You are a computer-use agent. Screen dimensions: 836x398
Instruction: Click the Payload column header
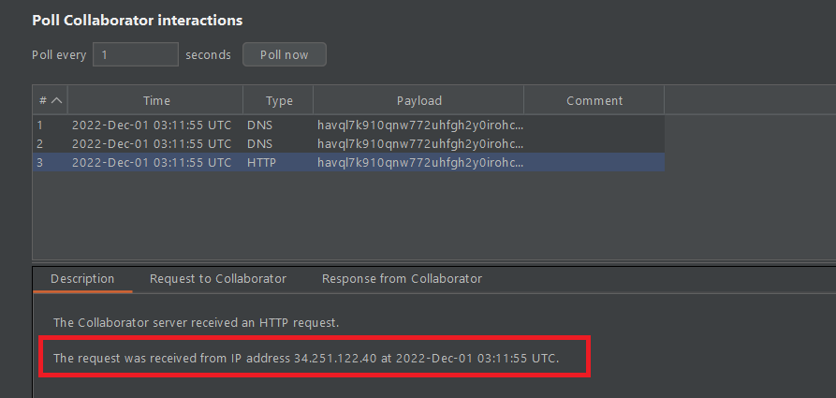click(418, 100)
